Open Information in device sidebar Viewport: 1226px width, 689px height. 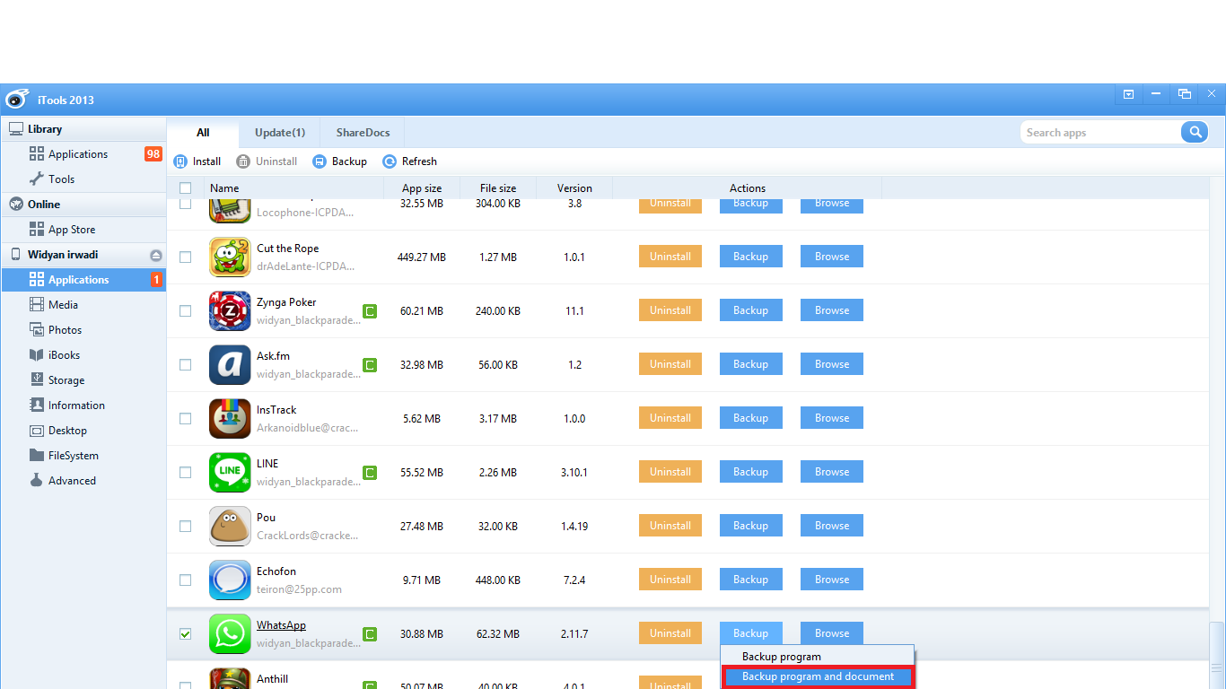click(83, 406)
